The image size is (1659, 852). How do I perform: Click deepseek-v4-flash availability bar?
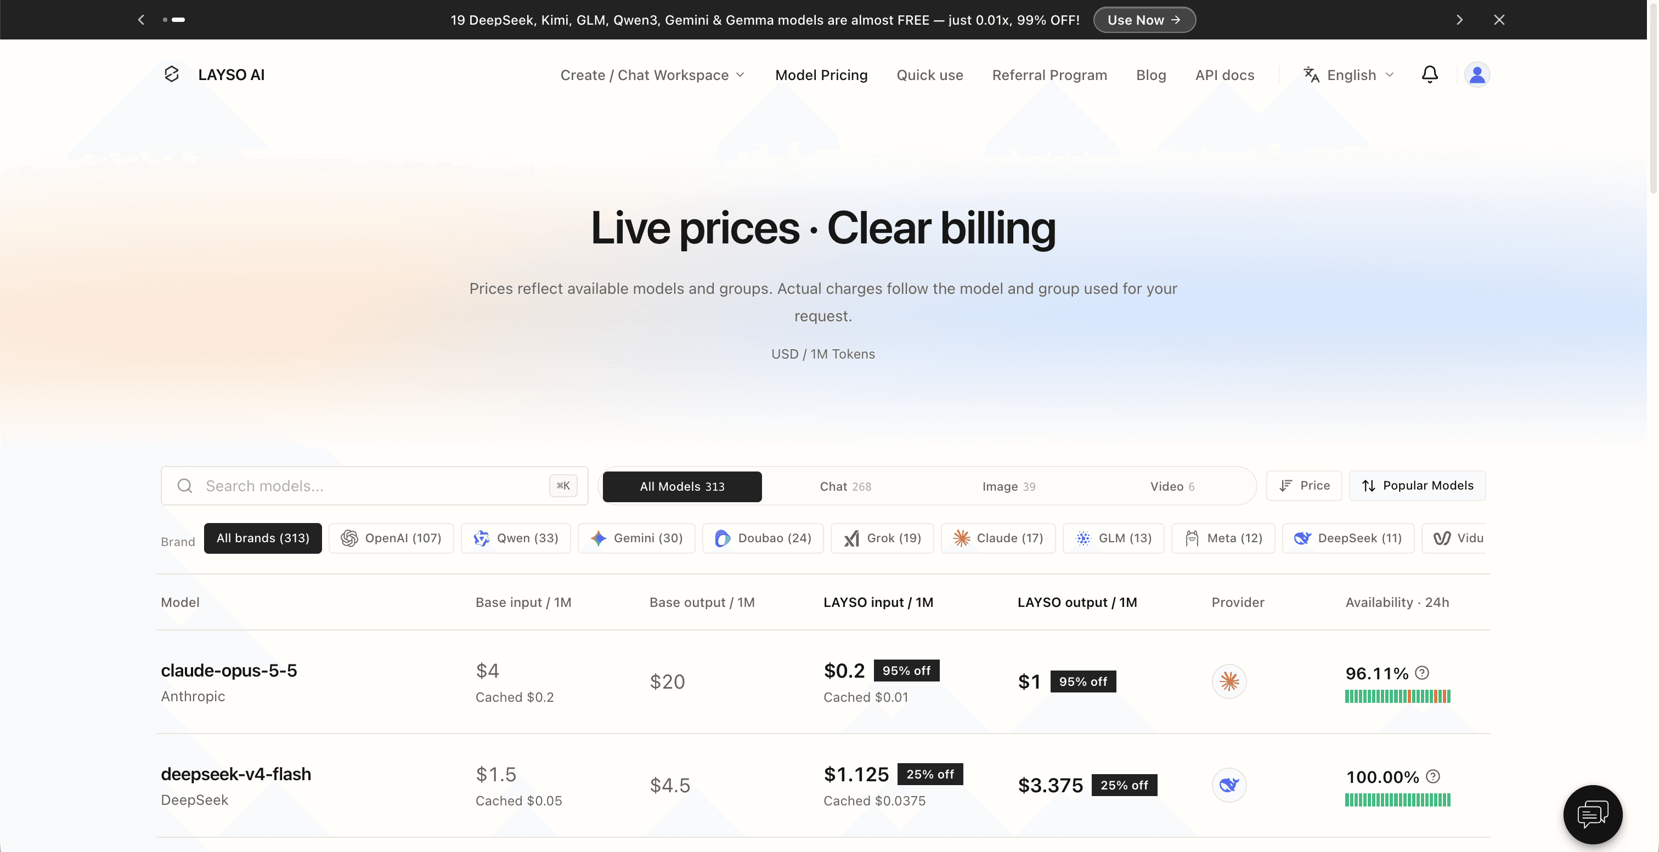pyautogui.click(x=1397, y=800)
